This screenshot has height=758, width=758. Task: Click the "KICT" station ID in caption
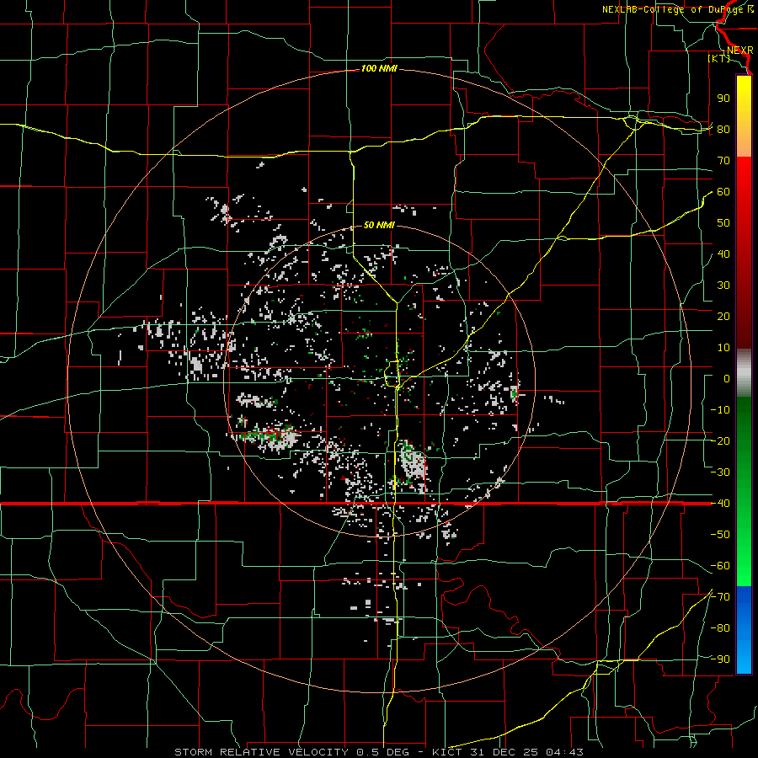(x=447, y=752)
